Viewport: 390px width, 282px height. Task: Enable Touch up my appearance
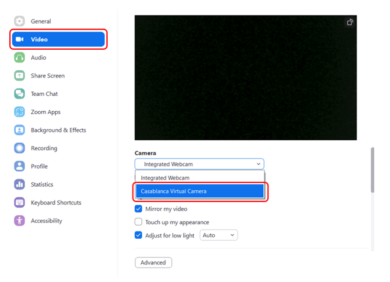point(139,222)
